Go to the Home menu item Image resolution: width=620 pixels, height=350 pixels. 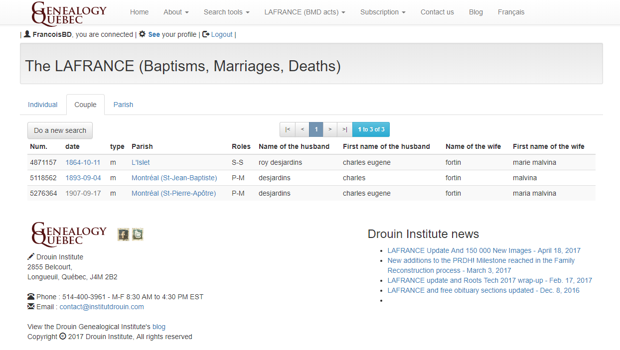(140, 12)
